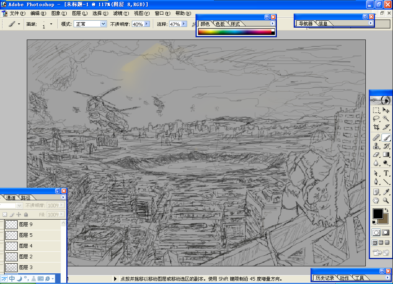393x284 pixels.
Task: Select the Eyedropper tool
Action: click(x=386, y=192)
